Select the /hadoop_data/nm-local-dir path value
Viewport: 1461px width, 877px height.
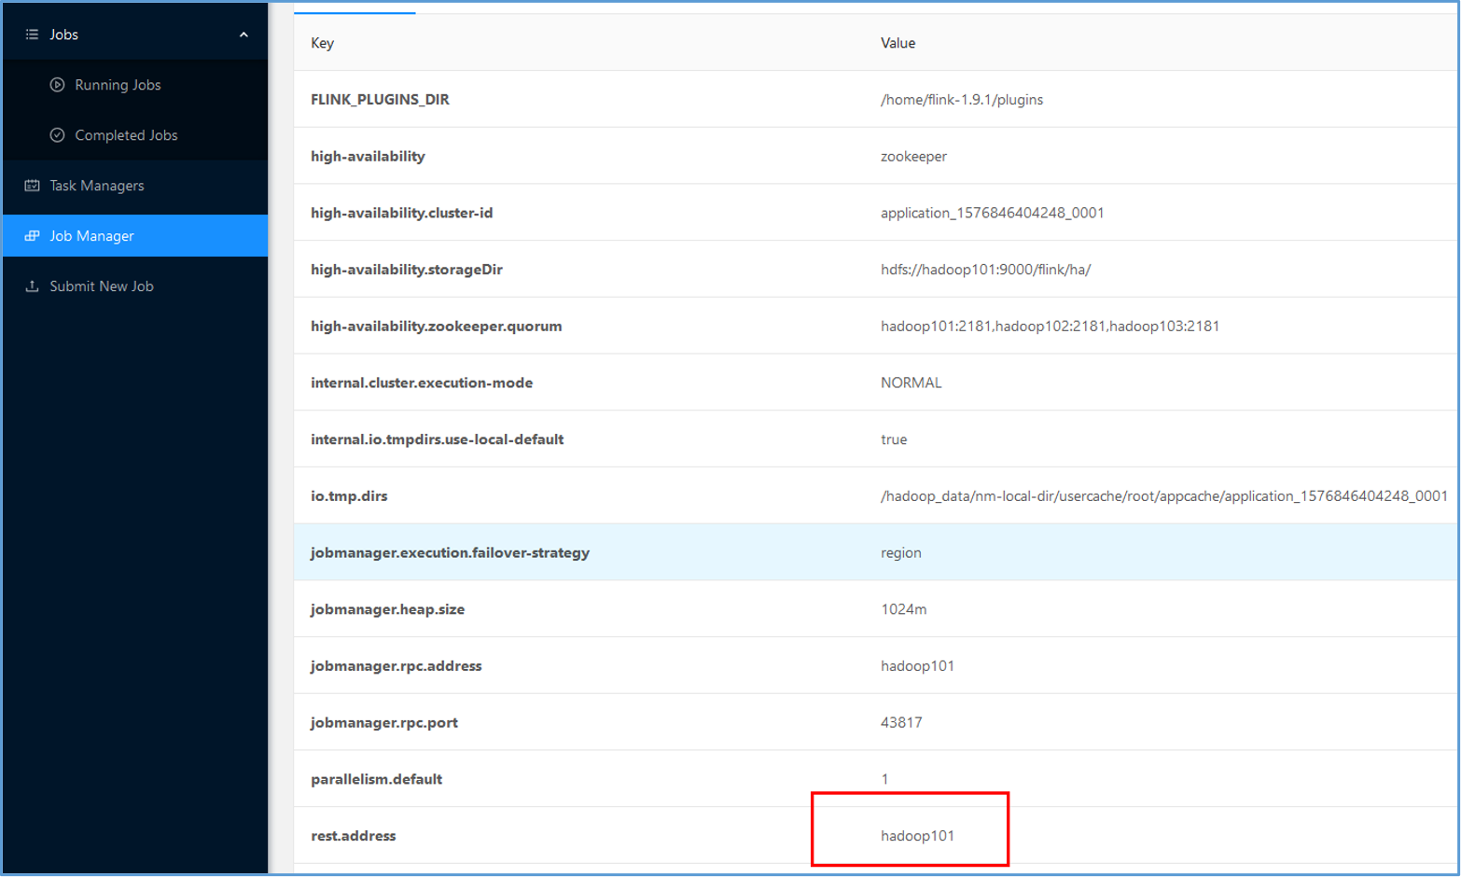coord(1163,496)
